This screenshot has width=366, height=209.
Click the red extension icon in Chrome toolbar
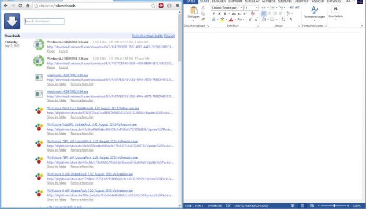point(161,5)
